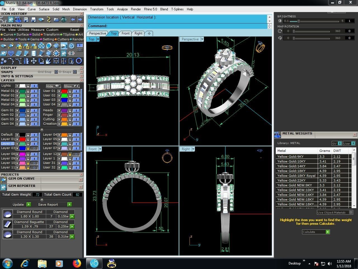This screenshot has height=269, width=358.
Task: Unlock the Layer 10 layer
Action: (x=28, y=163)
